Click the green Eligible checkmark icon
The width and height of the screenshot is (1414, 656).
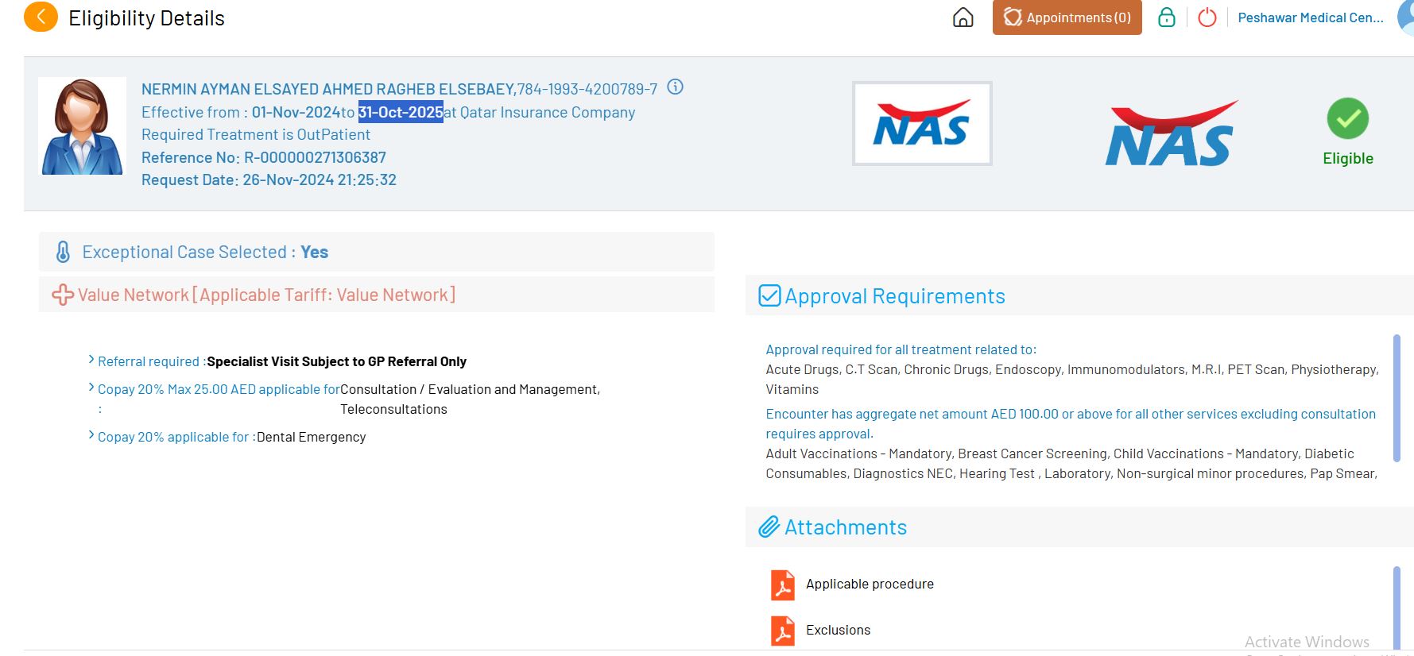(1347, 118)
